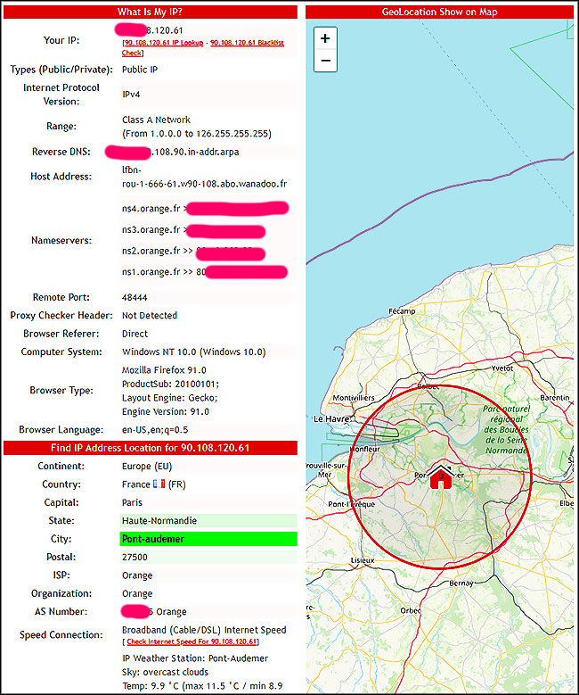Image resolution: width=579 pixels, height=695 pixels.
Task: Click Lisieux label on the map
Action: [363, 560]
